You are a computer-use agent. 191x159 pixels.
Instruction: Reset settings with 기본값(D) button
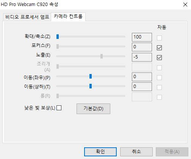pyautogui.click(x=93, y=109)
